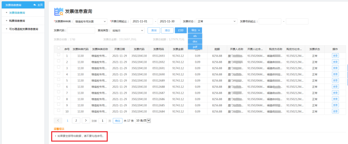This screenshot has width=348, height=144.
Task: Click the 购货方名称 column header
Action: (275, 49)
